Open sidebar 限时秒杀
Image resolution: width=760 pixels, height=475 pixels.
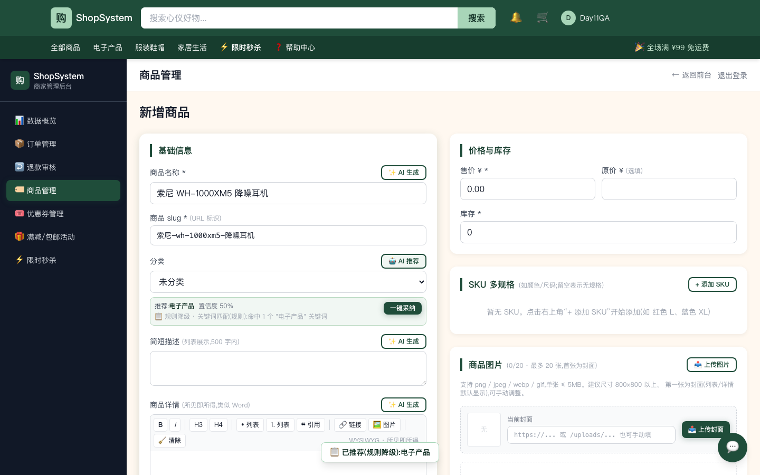(x=63, y=260)
